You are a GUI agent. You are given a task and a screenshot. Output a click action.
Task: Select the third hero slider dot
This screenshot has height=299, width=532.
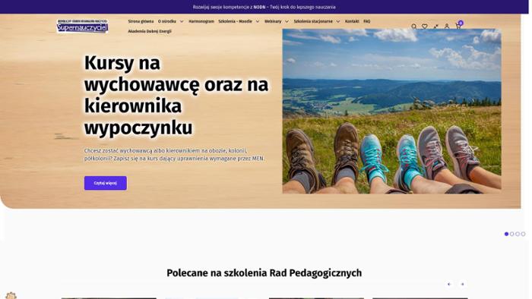tap(518, 234)
